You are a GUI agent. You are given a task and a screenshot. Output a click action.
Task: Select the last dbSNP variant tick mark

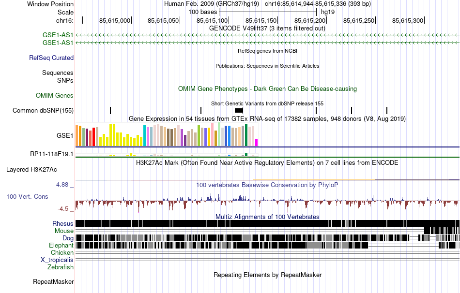tap(387, 110)
